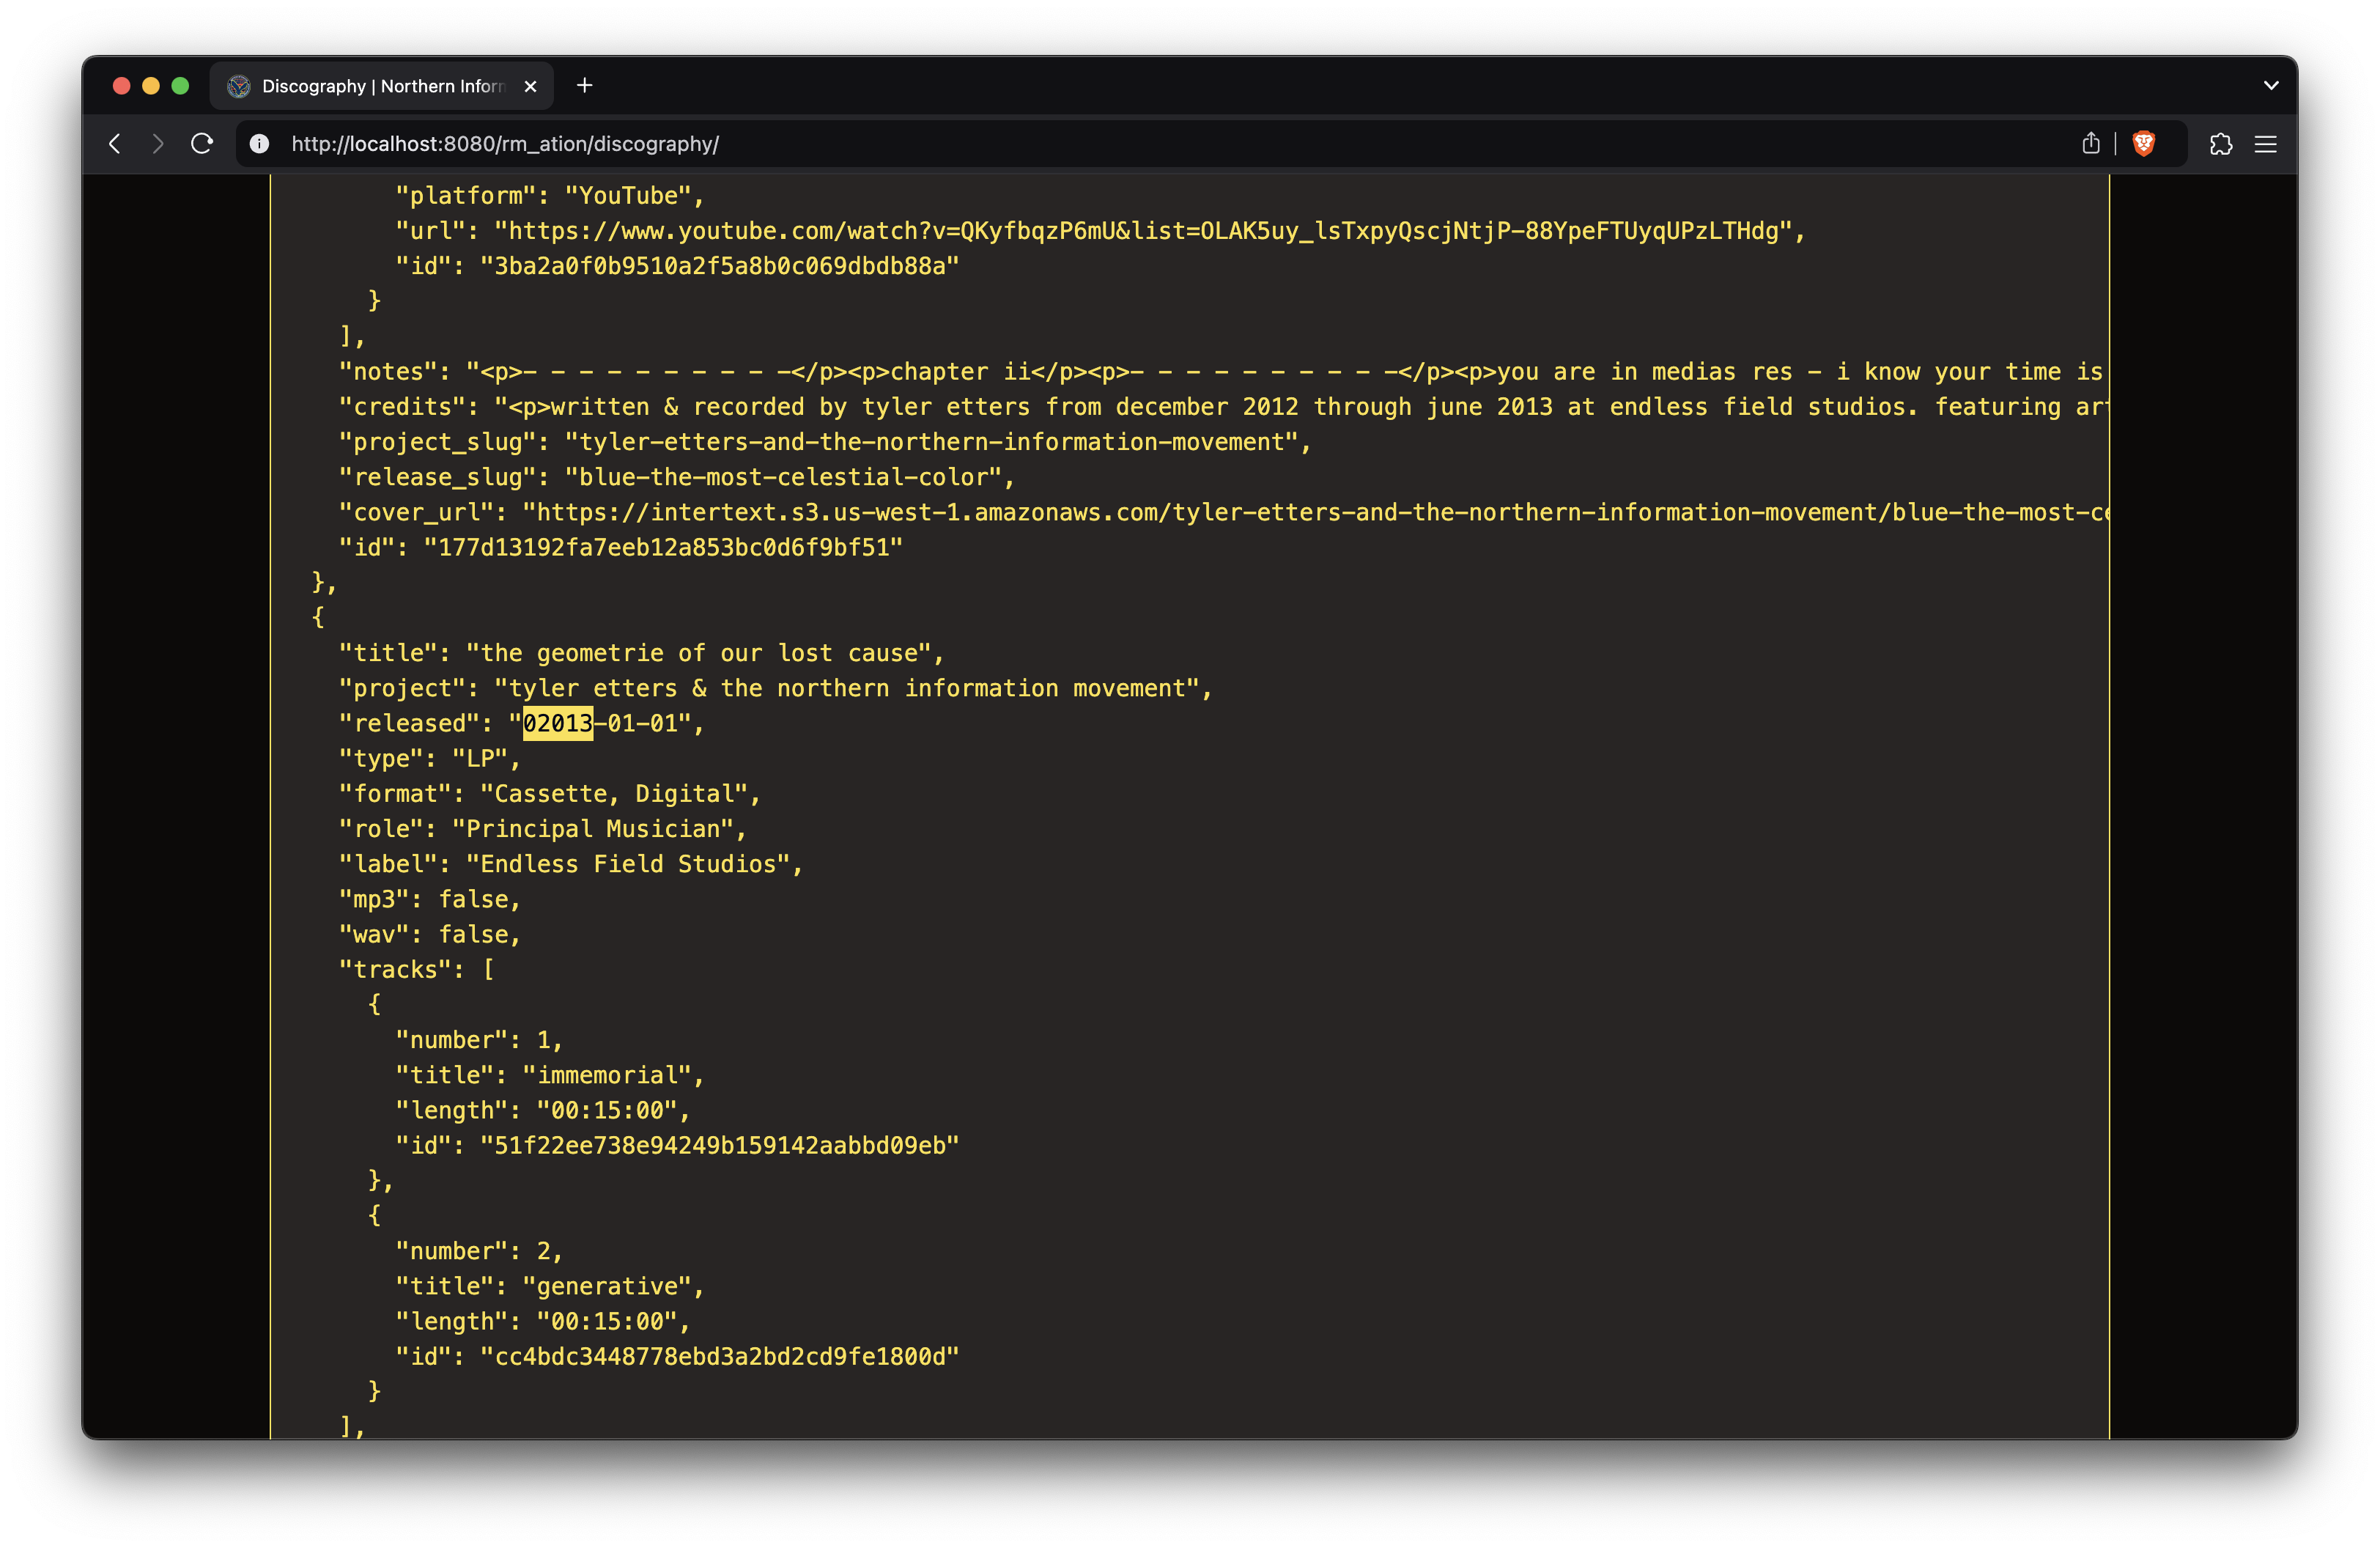Image resolution: width=2380 pixels, height=1548 pixels.
Task: Close the Discography tab
Action: [x=531, y=87]
